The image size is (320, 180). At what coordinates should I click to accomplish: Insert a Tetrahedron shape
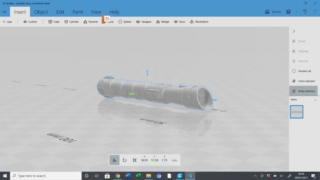click(x=199, y=22)
